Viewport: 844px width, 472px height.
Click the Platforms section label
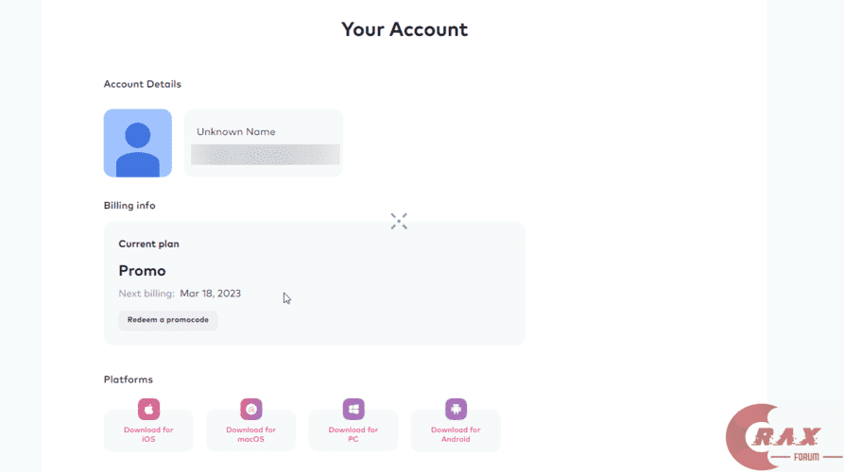(128, 379)
